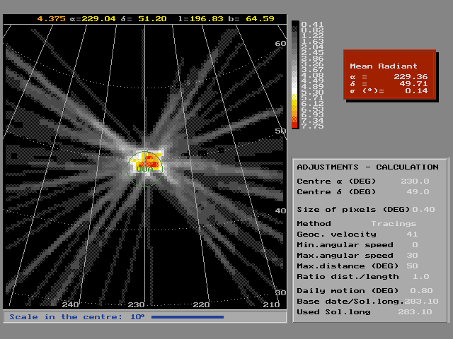Screen dimensions: 453x339
Task: Click the α=229.04 cursor readout
Action: point(93,19)
